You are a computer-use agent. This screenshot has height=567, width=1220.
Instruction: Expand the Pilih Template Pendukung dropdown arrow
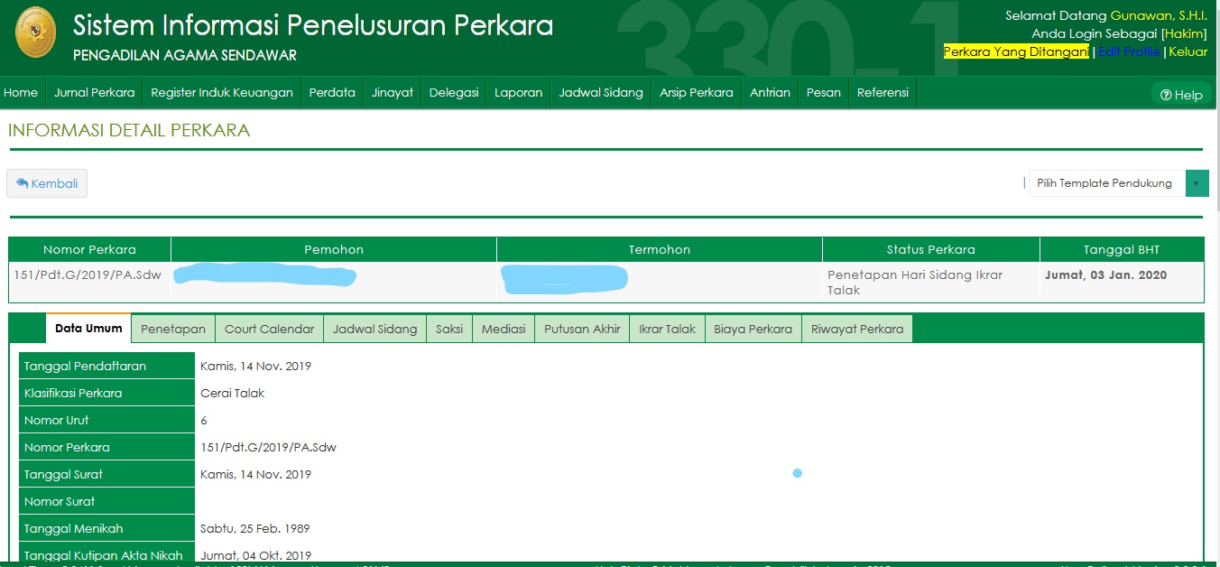pyautogui.click(x=1197, y=183)
